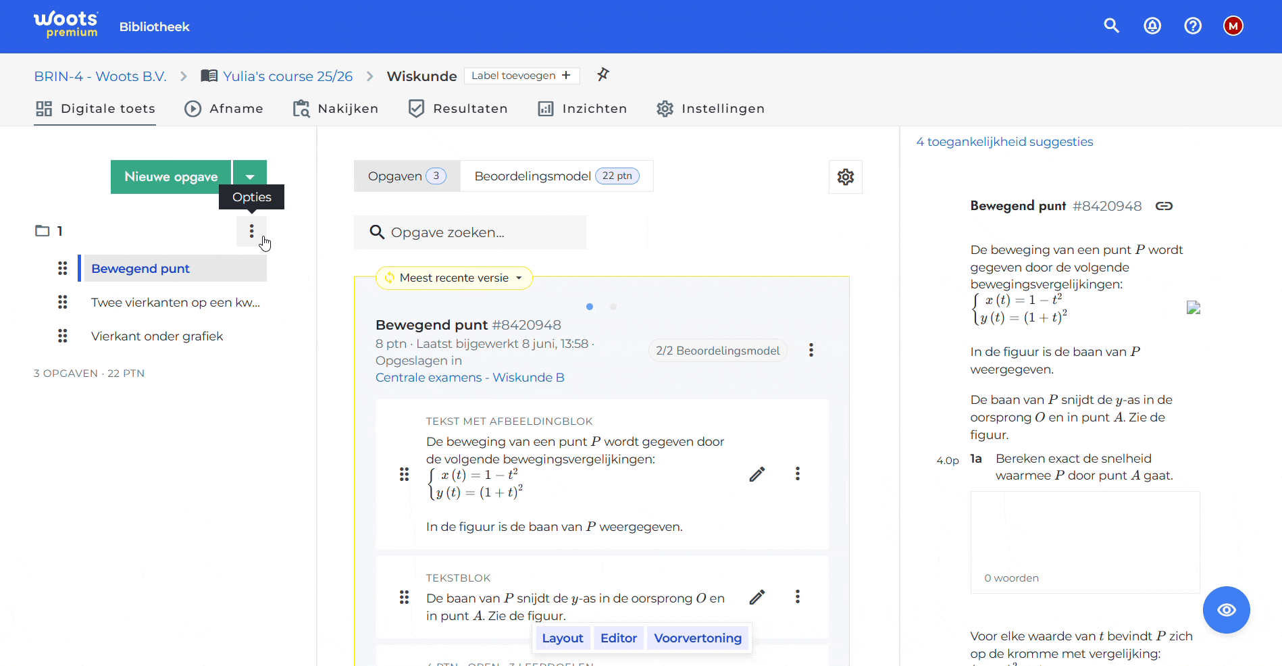
Task: Open the Nakijken tab
Action: pos(335,109)
